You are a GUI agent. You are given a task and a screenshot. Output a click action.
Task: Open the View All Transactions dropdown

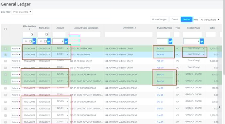210,20
